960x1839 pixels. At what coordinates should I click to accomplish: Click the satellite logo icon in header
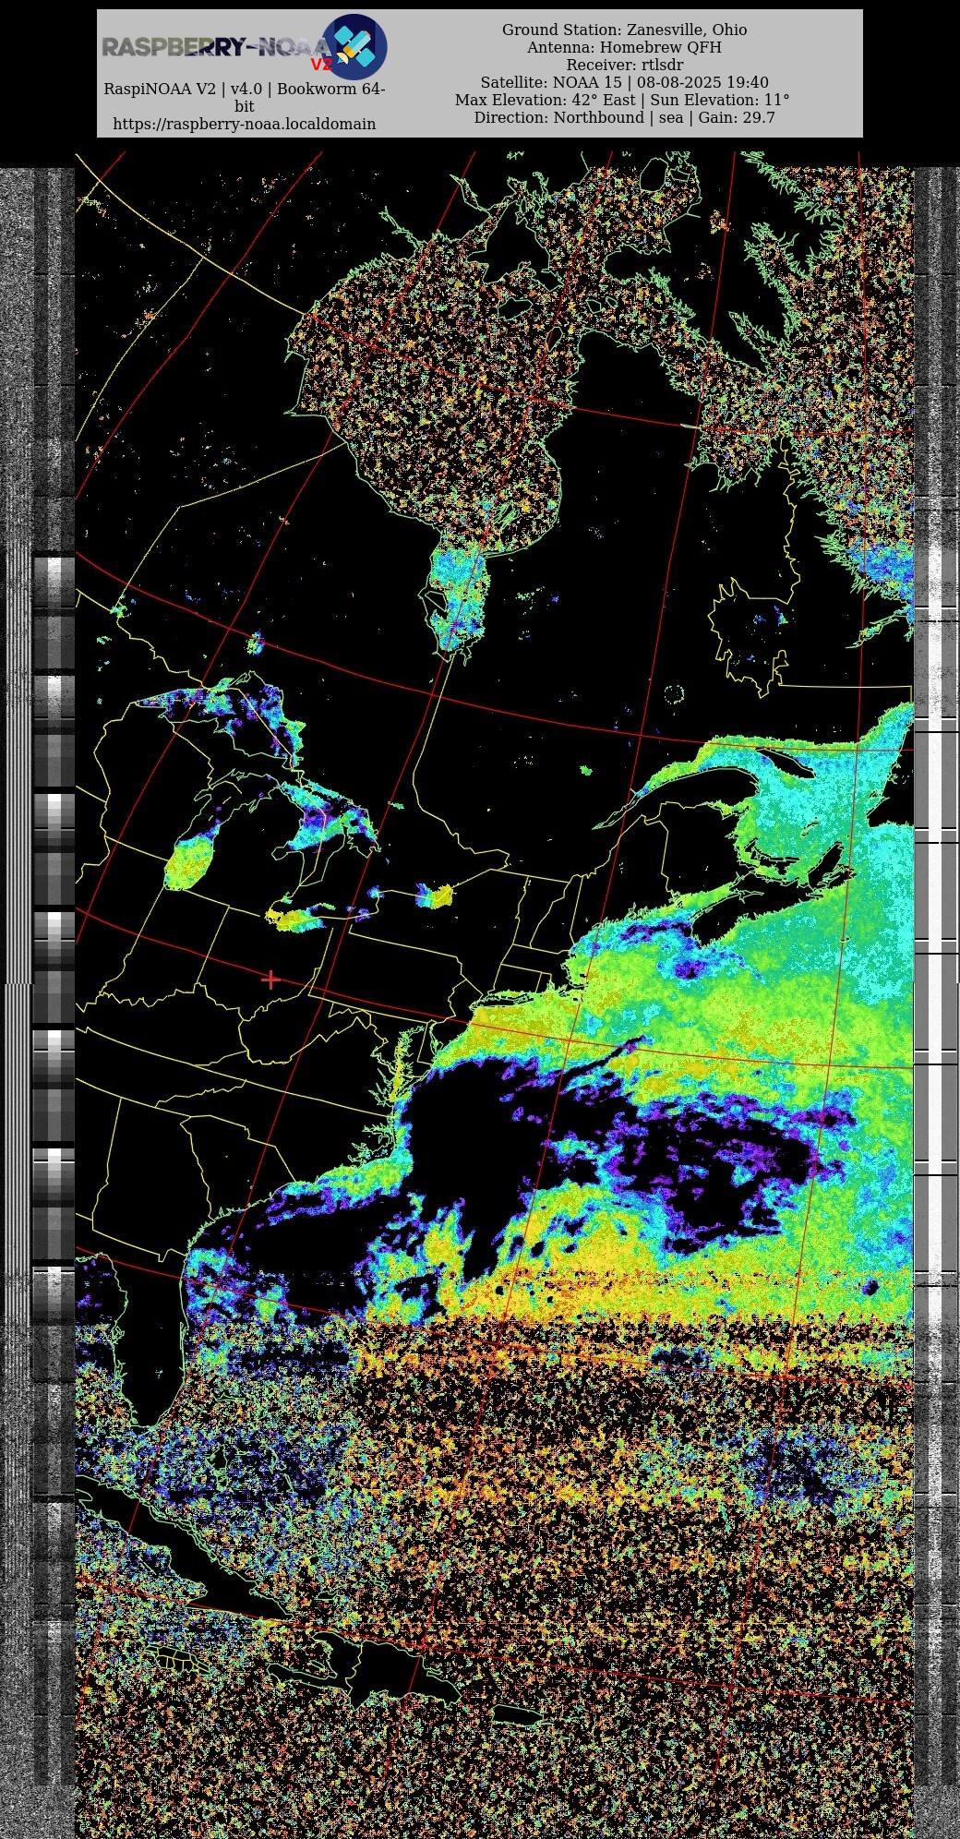point(354,46)
